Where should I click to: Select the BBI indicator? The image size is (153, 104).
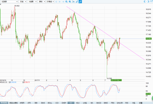click(x=36, y=103)
